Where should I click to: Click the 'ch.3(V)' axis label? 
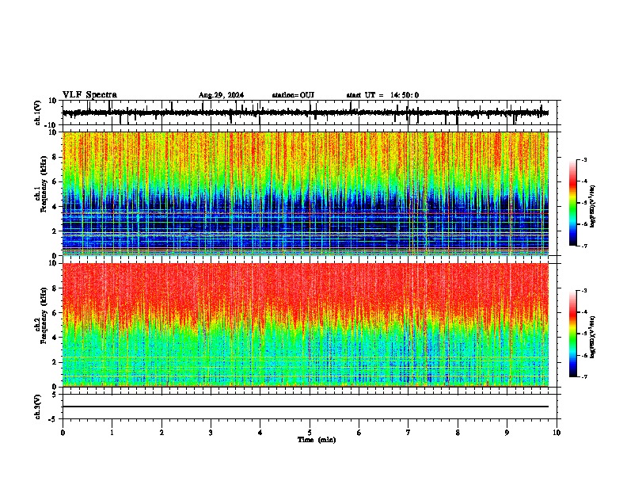point(37,407)
